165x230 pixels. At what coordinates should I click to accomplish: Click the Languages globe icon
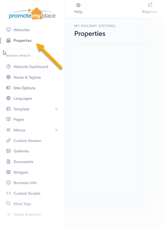click(9, 98)
